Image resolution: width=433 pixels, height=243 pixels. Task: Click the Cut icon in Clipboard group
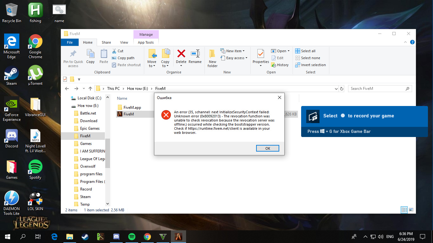(x=114, y=51)
